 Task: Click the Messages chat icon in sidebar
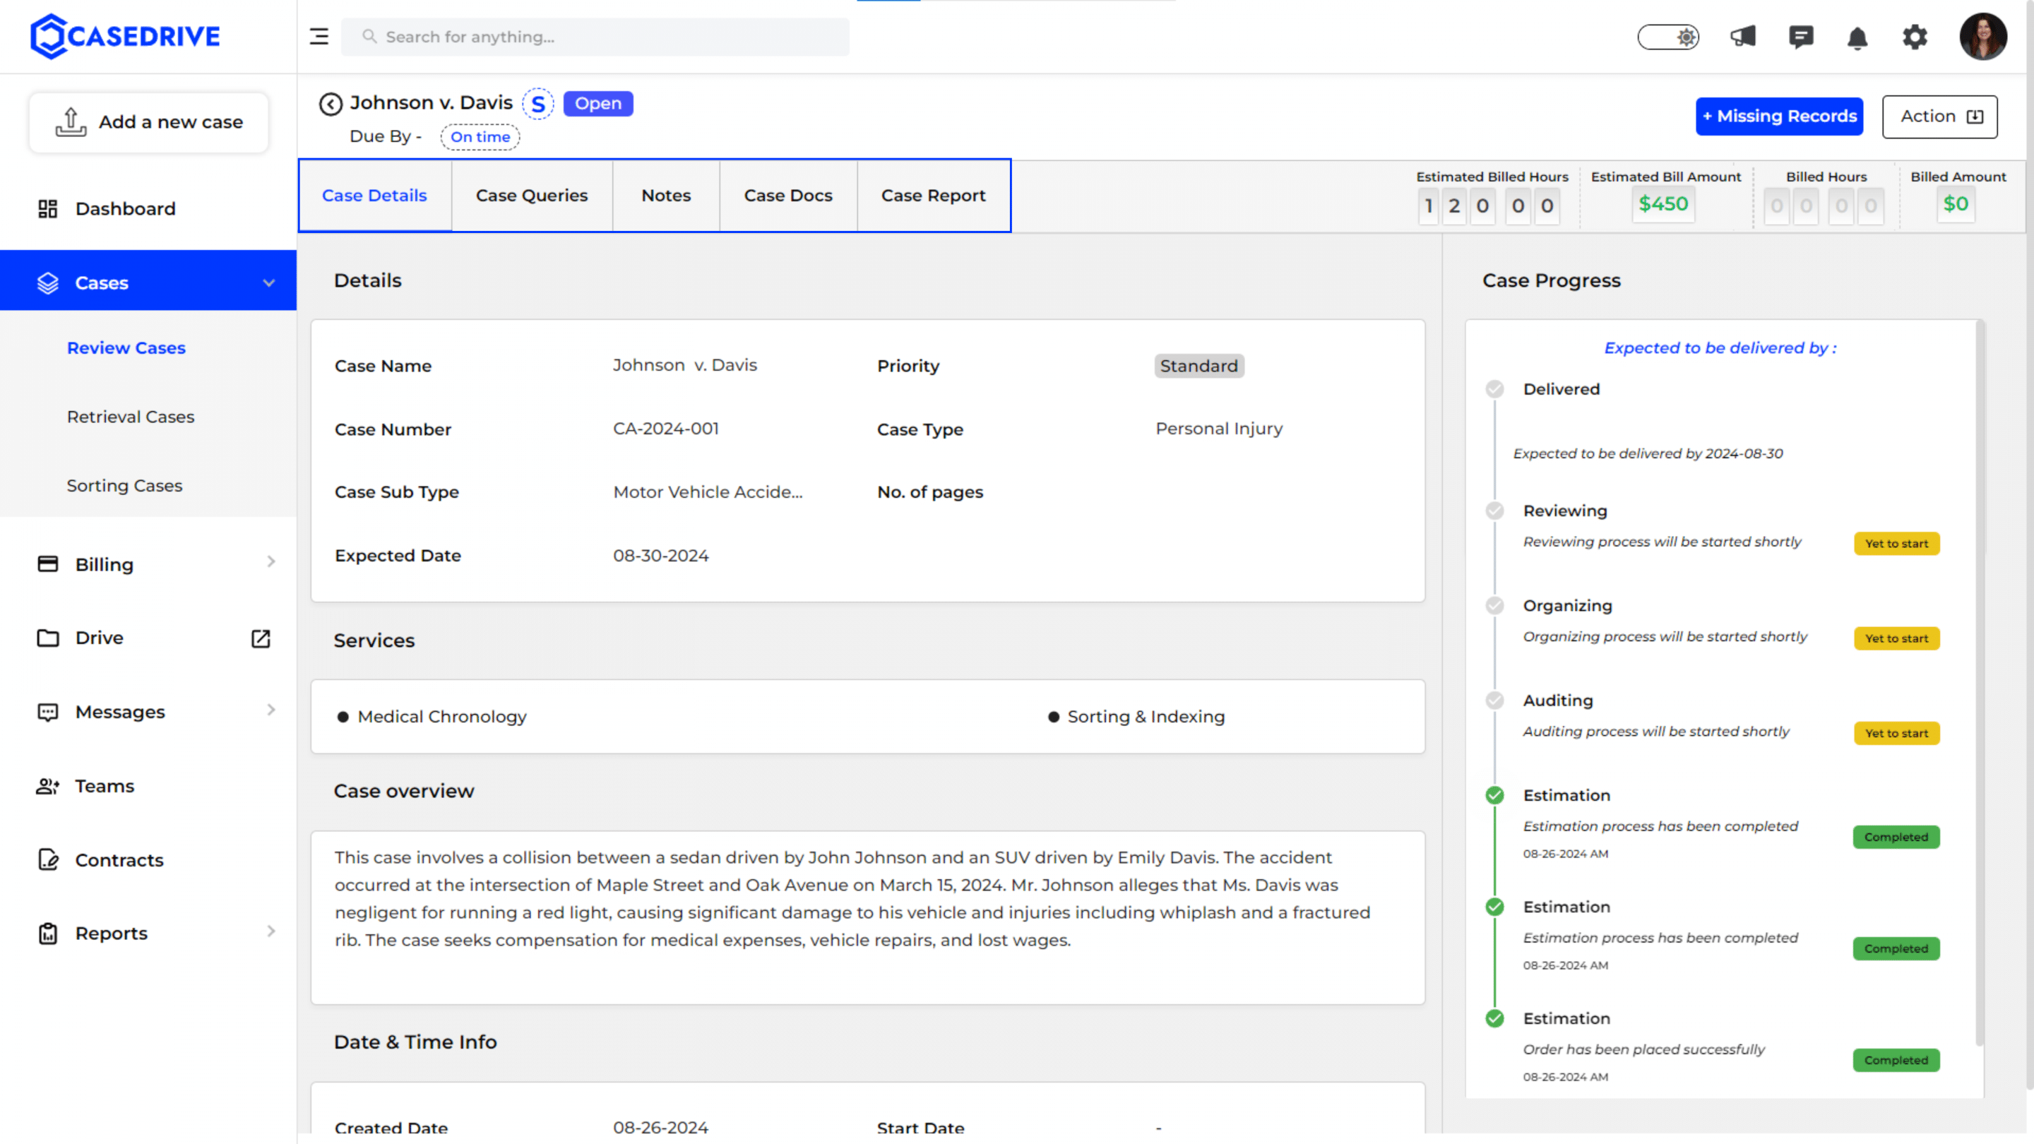click(x=47, y=712)
